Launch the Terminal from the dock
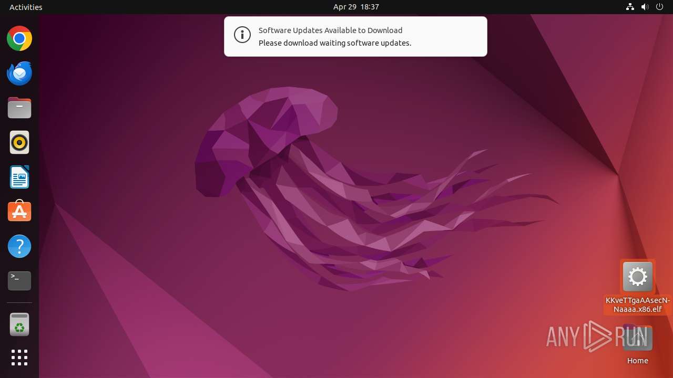The height and width of the screenshot is (378, 673). [19, 281]
